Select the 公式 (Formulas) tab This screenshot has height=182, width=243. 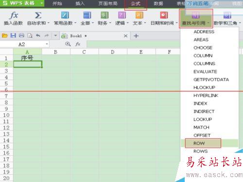click(136, 3)
